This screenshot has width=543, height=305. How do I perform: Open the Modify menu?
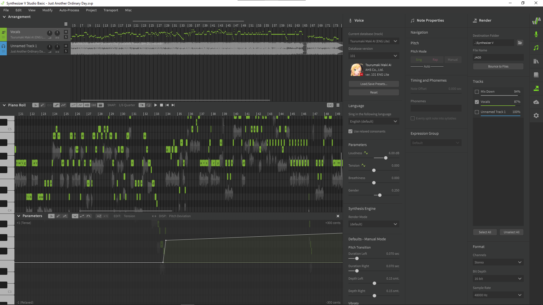[48, 10]
